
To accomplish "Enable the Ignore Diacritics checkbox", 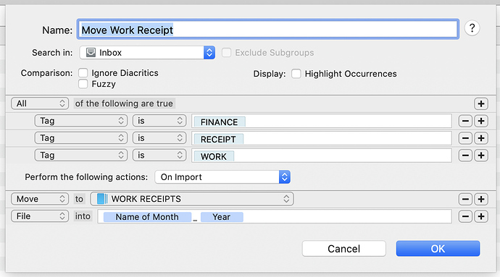I will (83, 73).
